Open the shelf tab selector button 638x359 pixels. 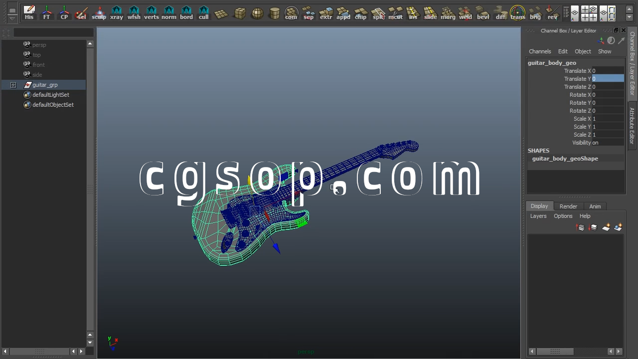[12, 10]
